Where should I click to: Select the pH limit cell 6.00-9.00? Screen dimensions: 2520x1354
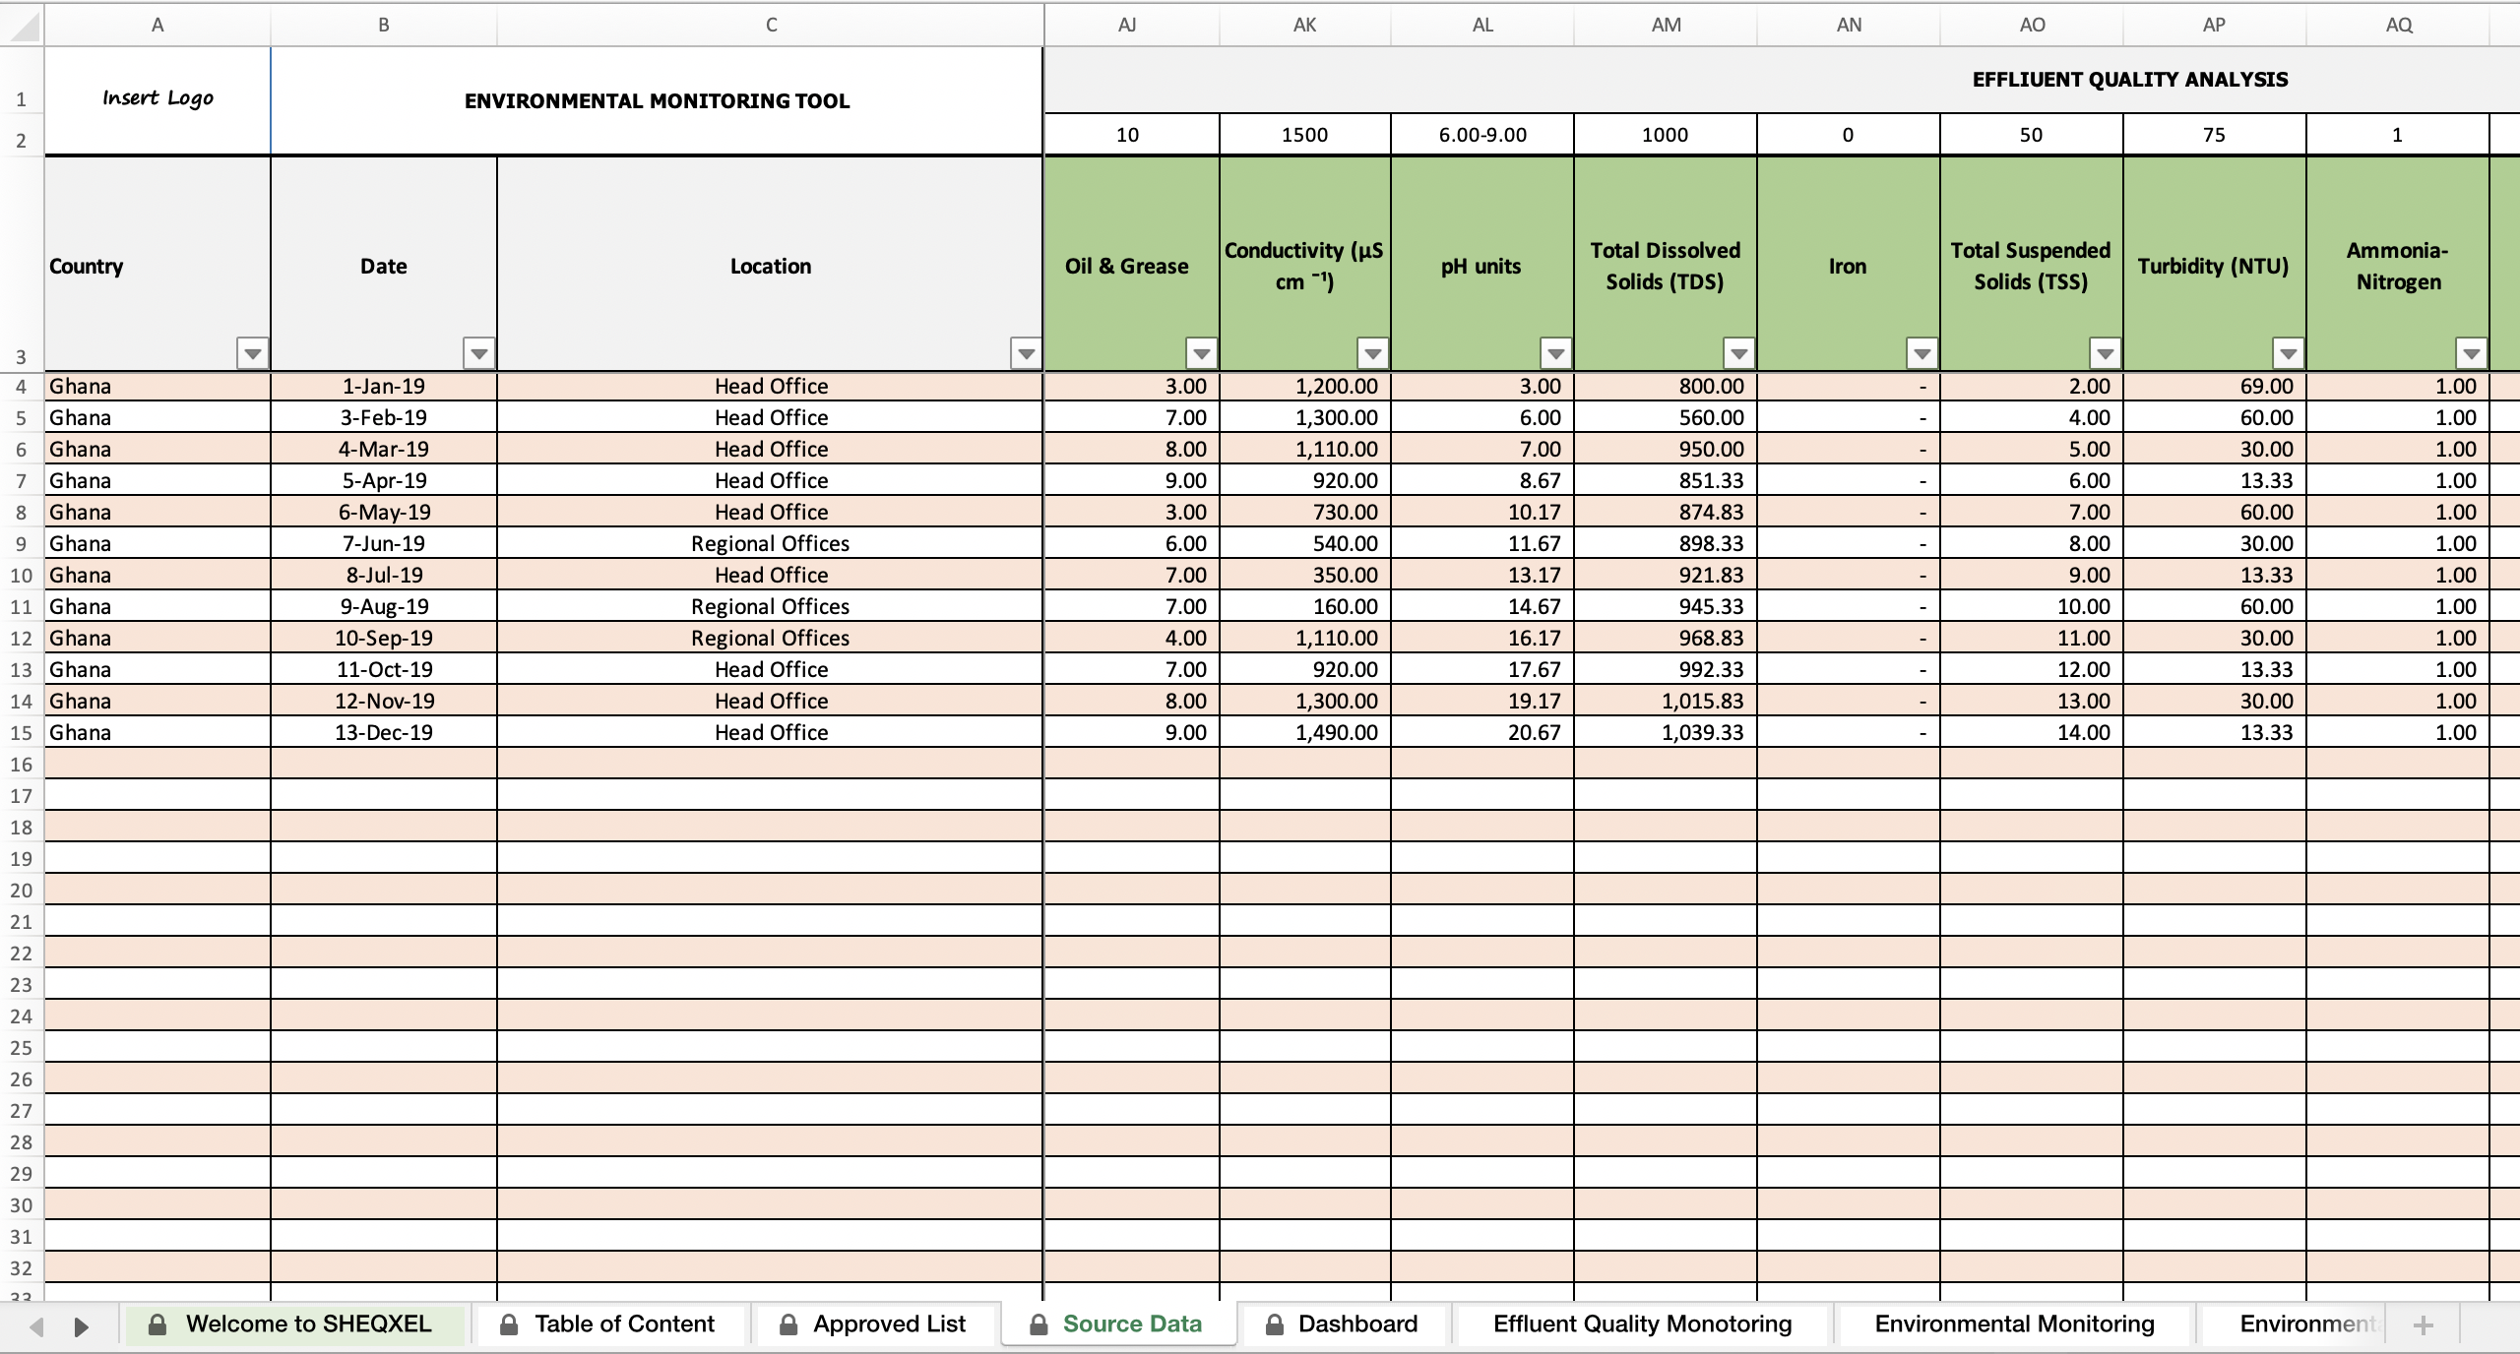click(x=1482, y=135)
